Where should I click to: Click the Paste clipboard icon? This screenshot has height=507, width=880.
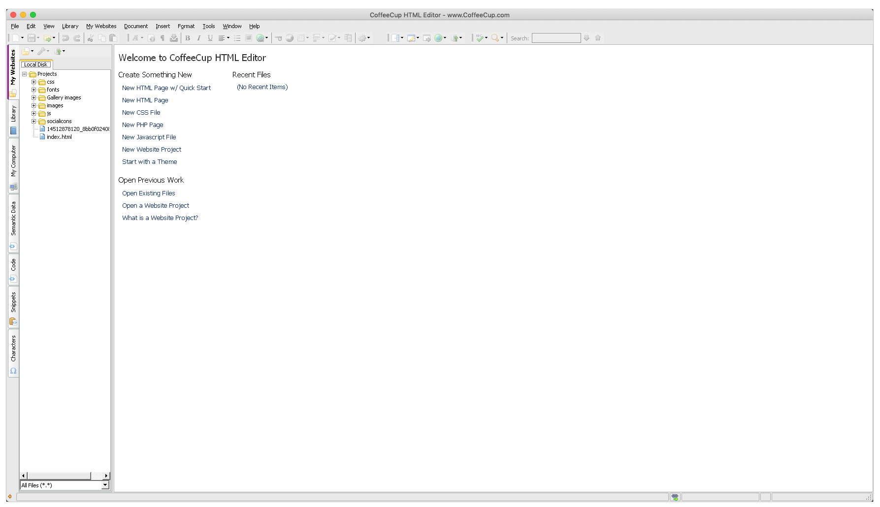pos(113,38)
